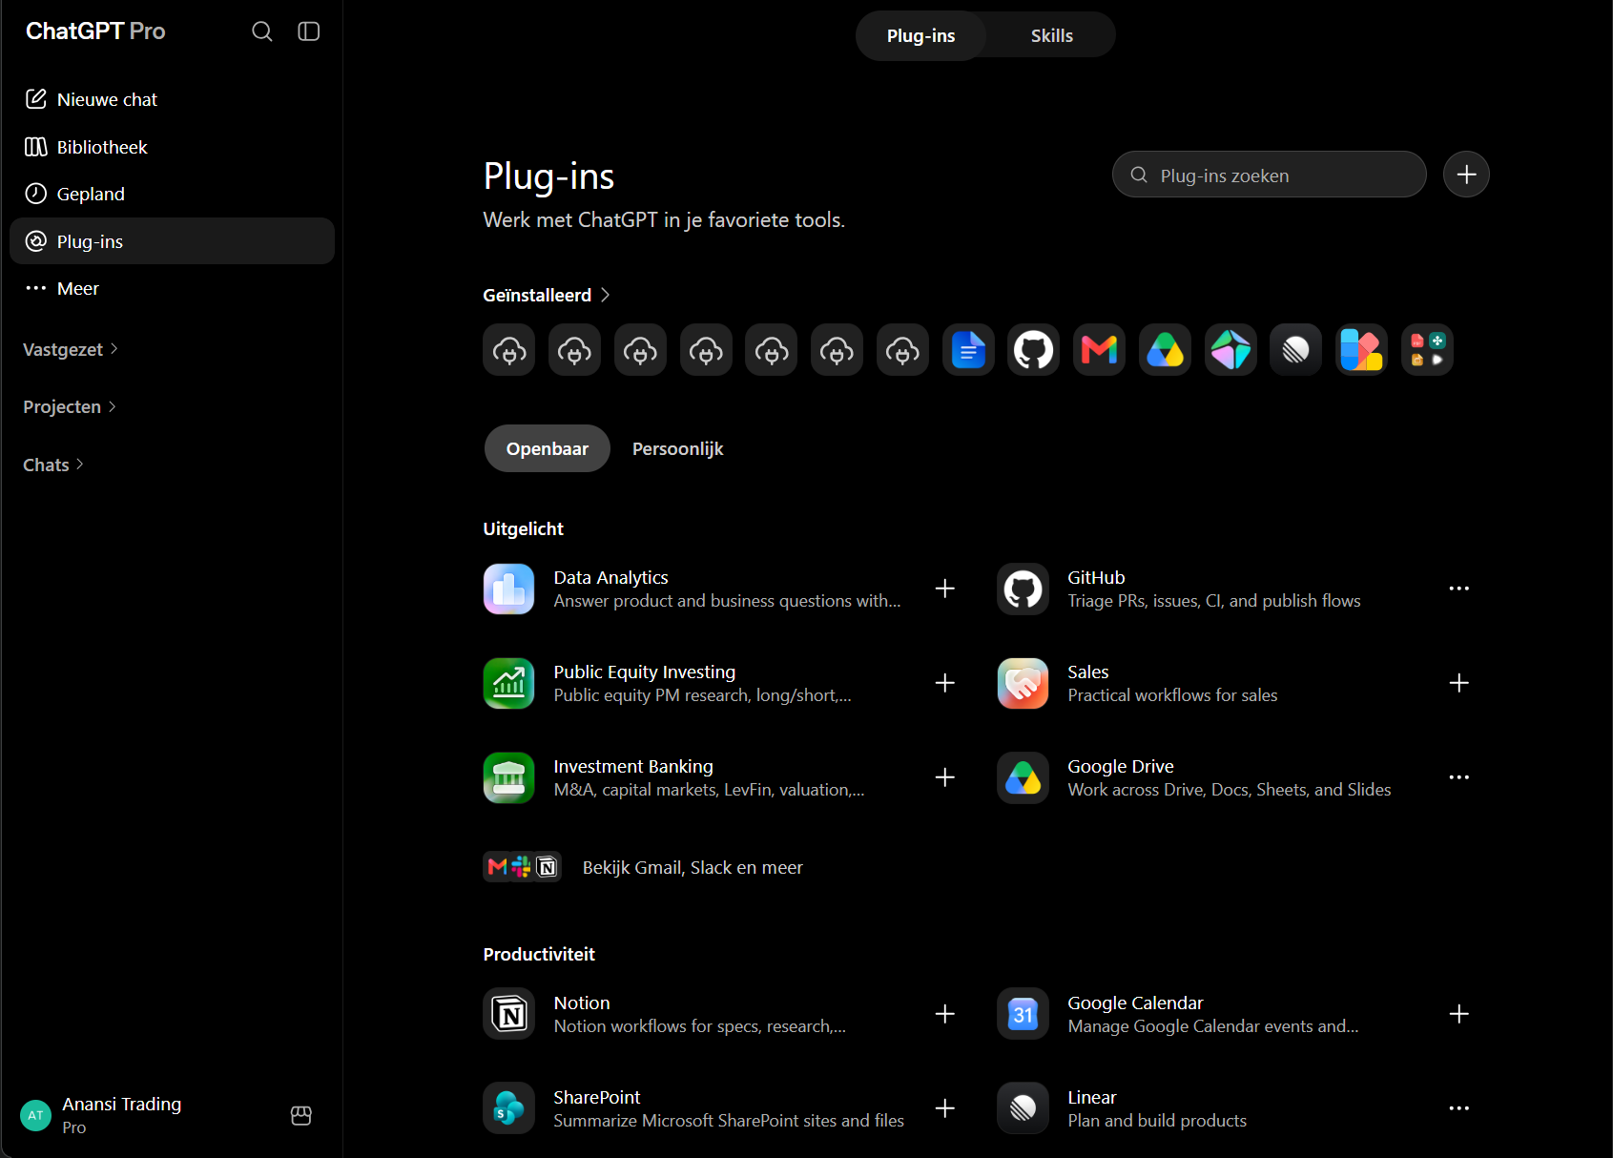Viewport: 1613px width, 1158px height.
Task: Expand the Vastgezet section
Action: 71,349
